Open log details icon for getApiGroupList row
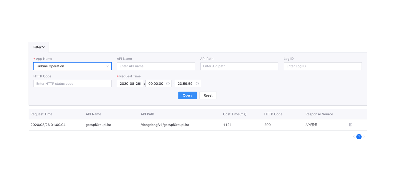407x175 pixels. (x=351, y=125)
